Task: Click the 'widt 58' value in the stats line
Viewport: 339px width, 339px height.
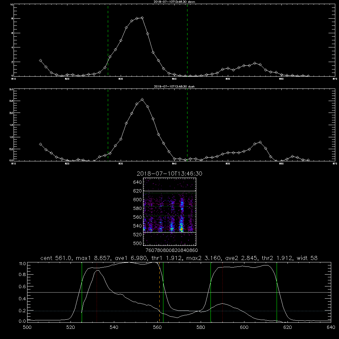Action: click(307, 258)
